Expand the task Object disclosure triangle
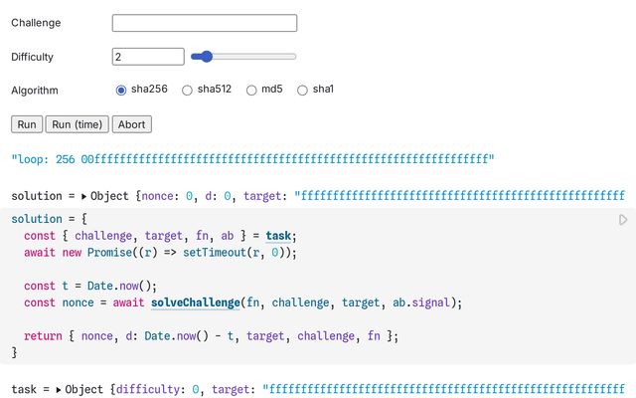Viewport: 636px width, 398px height. pyautogui.click(x=57, y=389)
